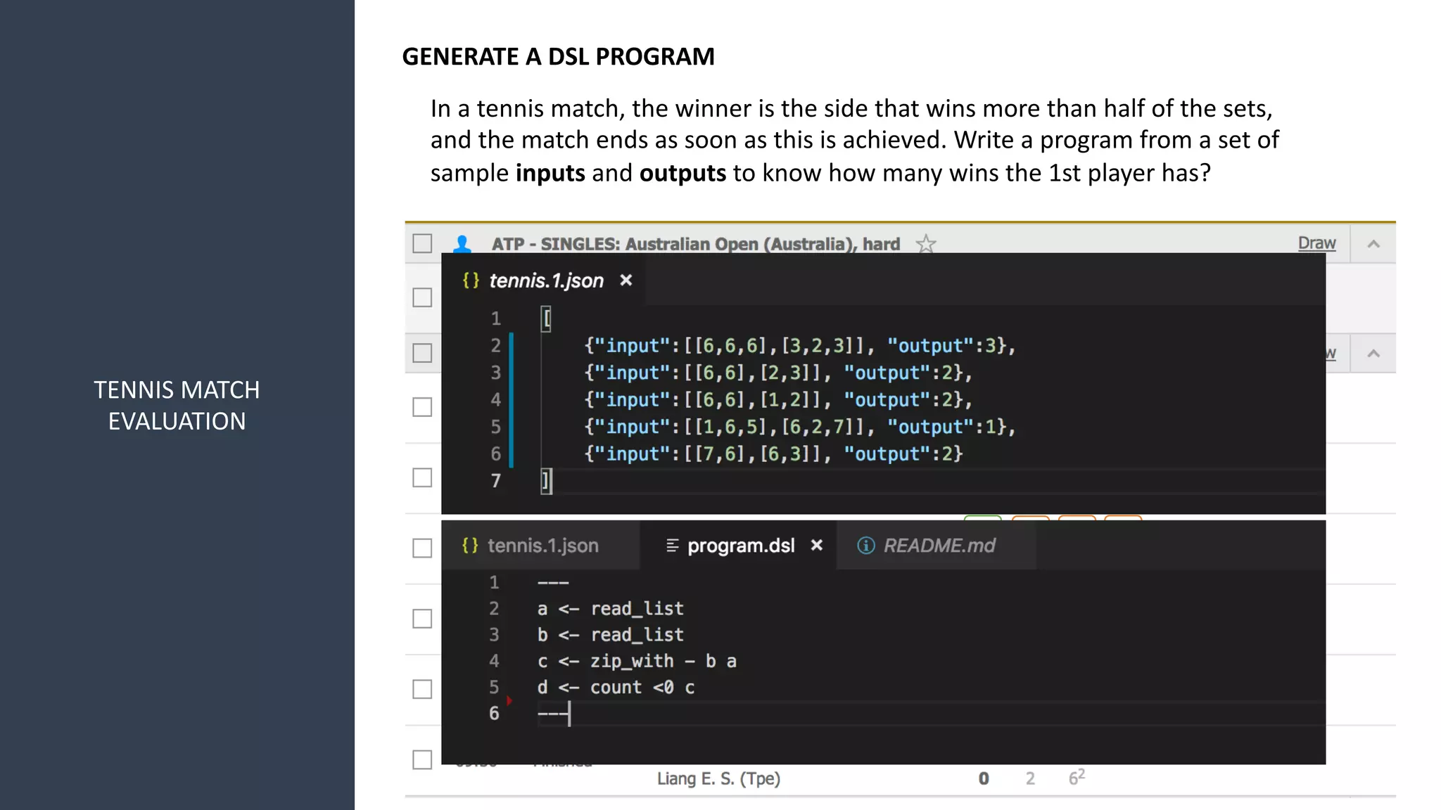Screen dimensions: 1441x810
Task: Click JSON line with input [[1,6,5],[6,2,7]]
Action: click(799, 427)
